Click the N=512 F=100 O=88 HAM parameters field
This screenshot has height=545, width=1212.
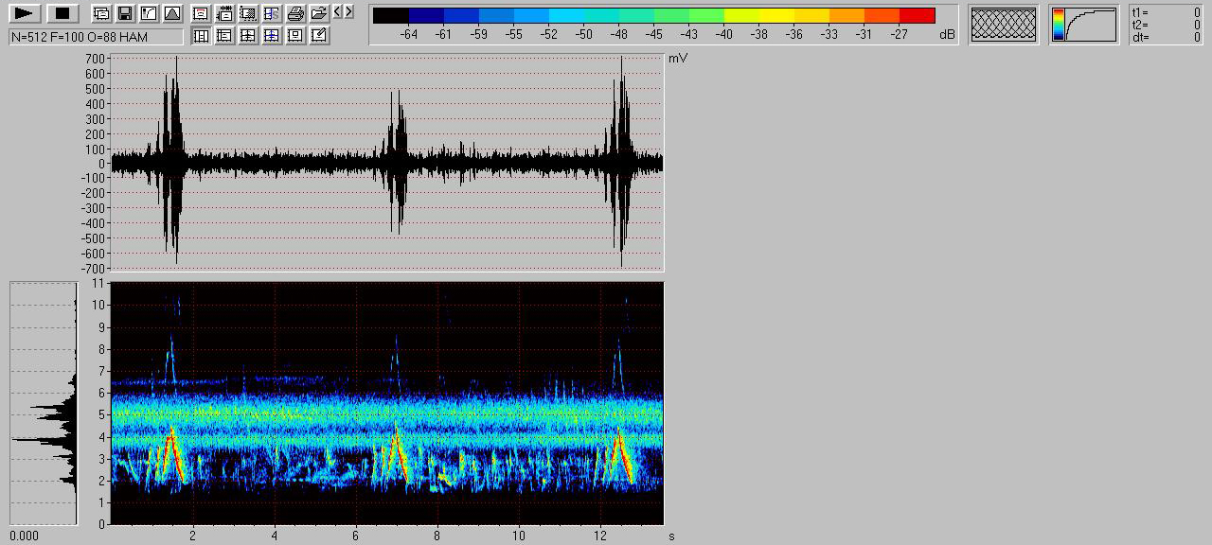(x=96, y=37)
